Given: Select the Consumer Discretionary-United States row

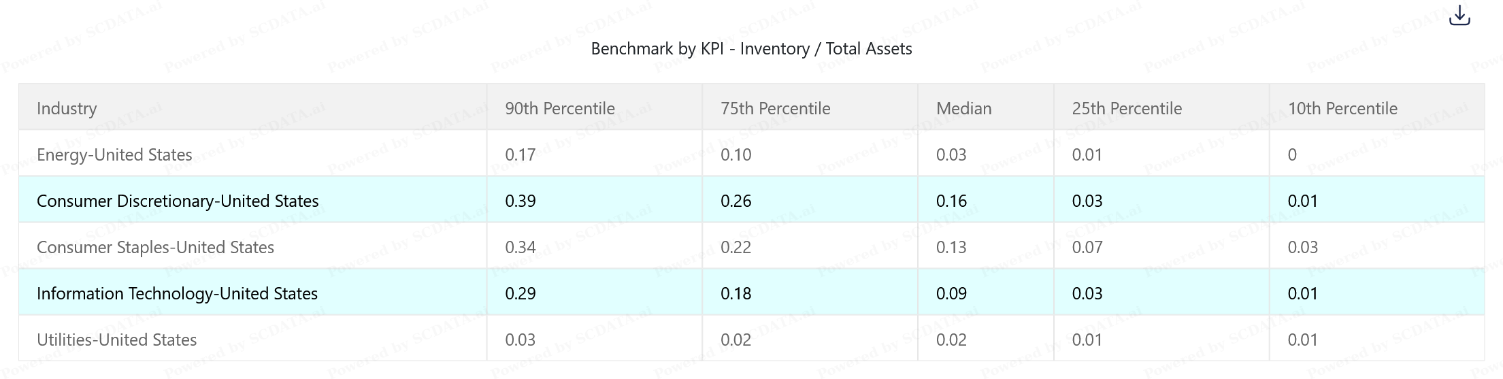Looking at the screenshot, I should click(178, 201).
